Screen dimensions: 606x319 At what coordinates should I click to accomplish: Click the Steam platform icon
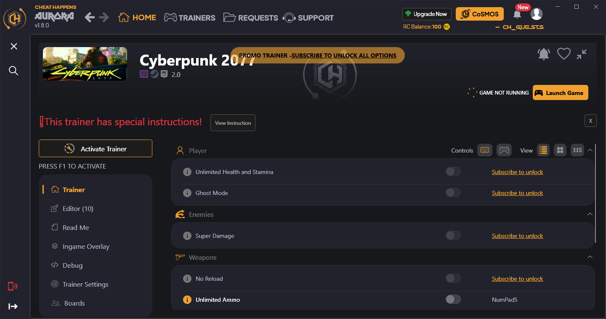point(154,74)
